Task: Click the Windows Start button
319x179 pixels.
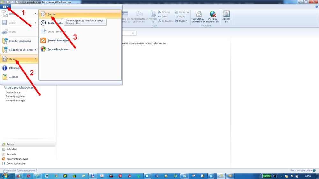Action: point(5,176)
